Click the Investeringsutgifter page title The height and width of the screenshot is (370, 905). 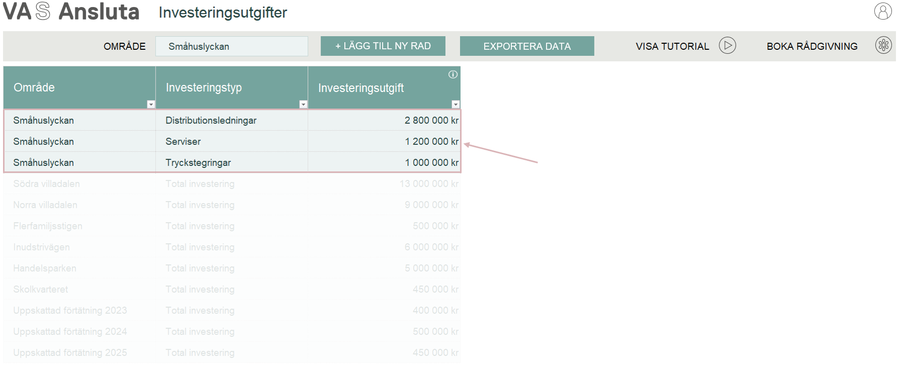(x=222, y=12)
